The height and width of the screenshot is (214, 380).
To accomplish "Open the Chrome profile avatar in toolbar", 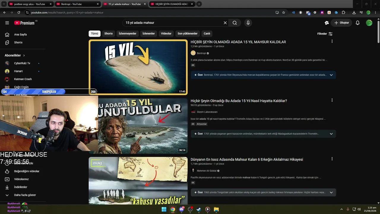I will [x=368, y=12].
